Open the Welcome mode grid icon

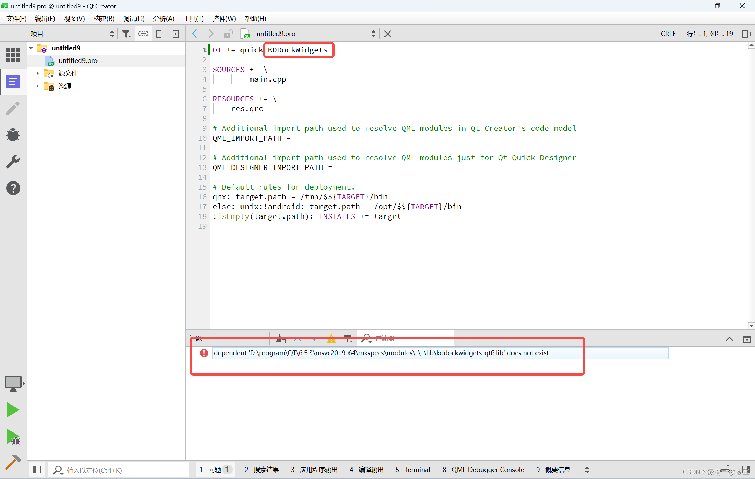13,55
